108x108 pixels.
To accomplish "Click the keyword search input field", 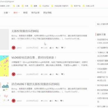I will coord(102,24).
